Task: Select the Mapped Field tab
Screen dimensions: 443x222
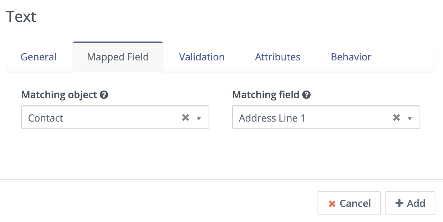Action: point(118,57)
